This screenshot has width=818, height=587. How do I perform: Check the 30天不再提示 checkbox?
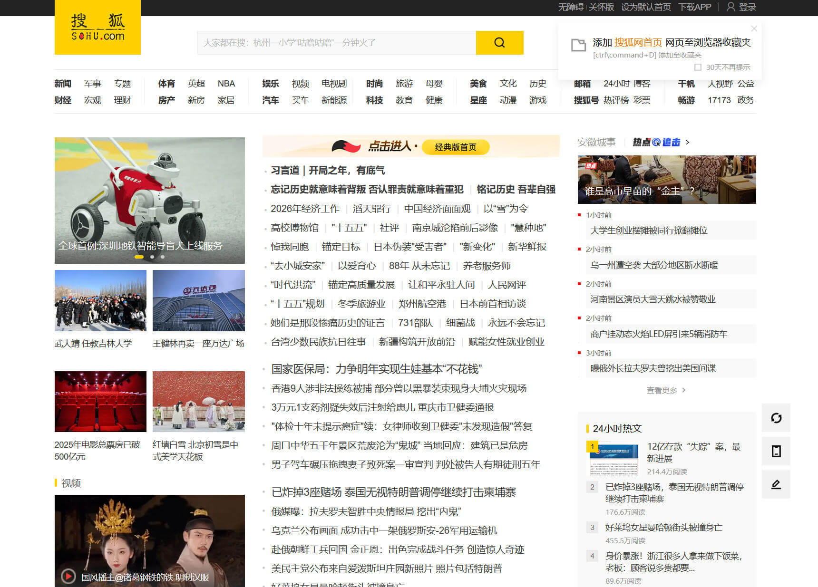point(698,67)
